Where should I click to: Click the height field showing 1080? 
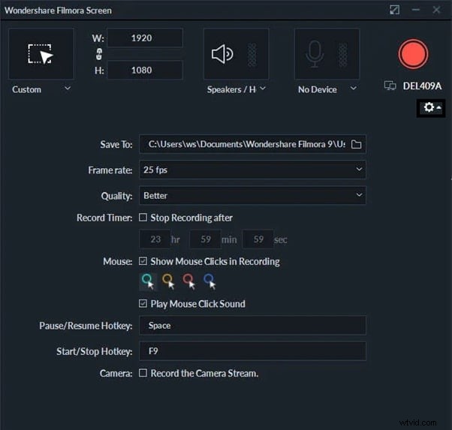(x=145, y=70)
